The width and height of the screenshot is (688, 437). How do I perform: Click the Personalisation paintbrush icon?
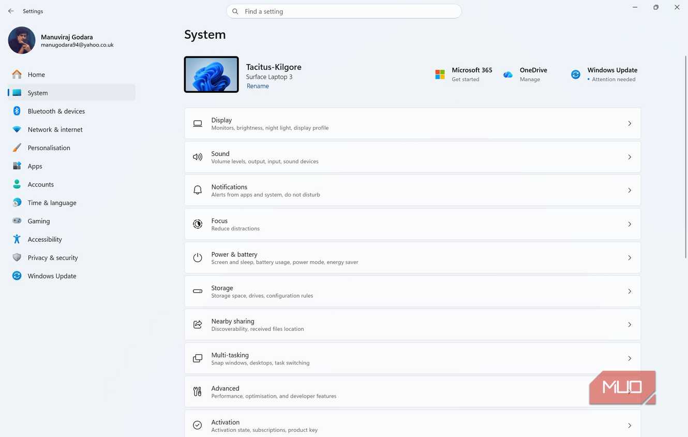tap(17, 148)
